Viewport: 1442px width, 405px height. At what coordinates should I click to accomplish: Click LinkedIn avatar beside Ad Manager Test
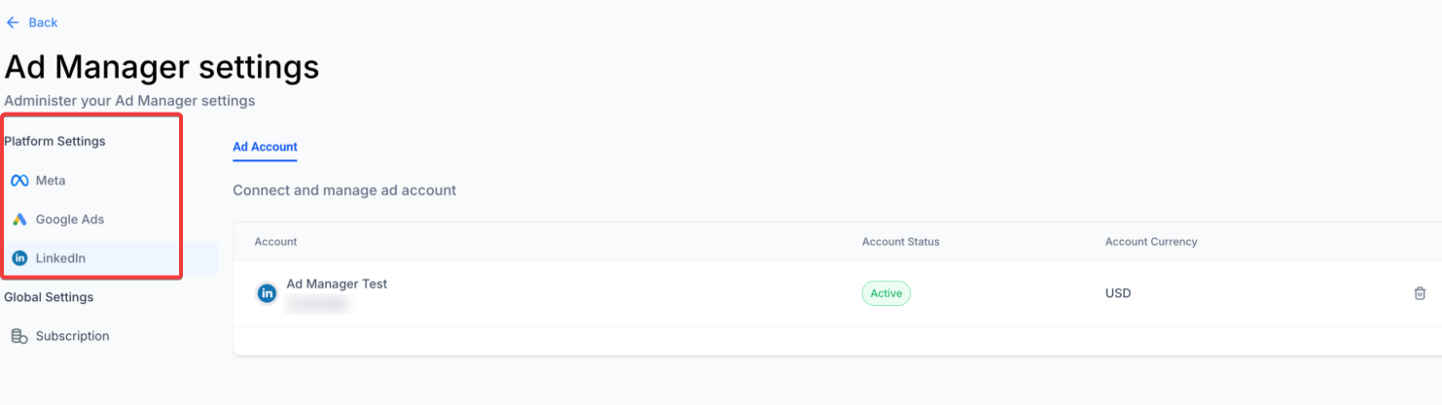coord(267,293)
